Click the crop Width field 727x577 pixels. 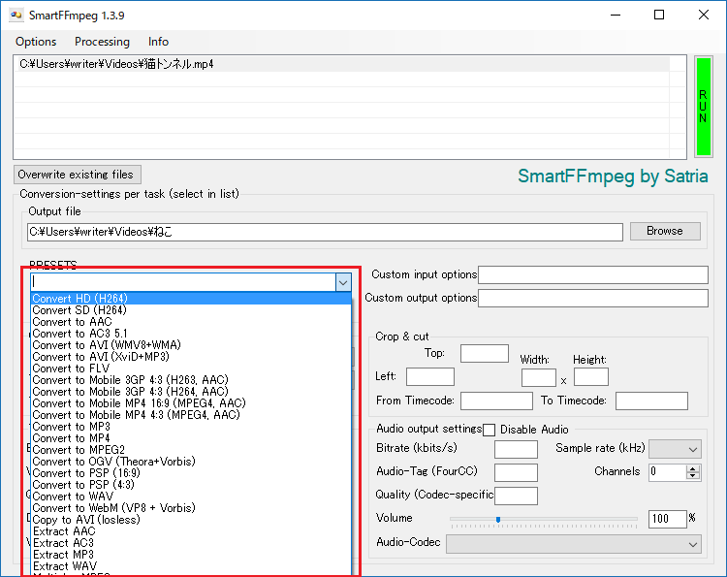(539, 377)
